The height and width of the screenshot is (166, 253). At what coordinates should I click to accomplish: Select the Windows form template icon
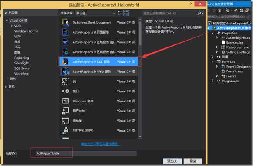tap(65, 101)
